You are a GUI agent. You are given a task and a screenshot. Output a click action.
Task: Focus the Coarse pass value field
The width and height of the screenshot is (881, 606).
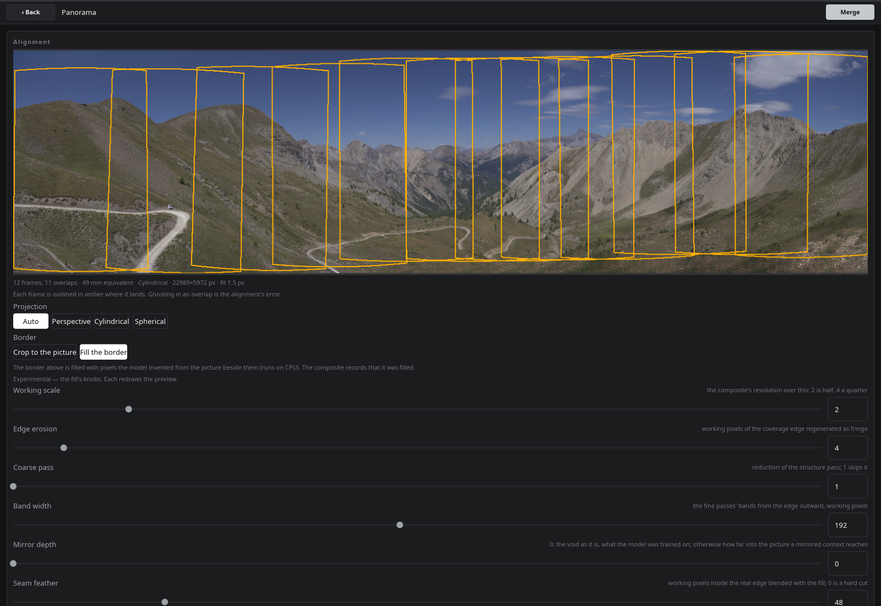tap(848, 486)
